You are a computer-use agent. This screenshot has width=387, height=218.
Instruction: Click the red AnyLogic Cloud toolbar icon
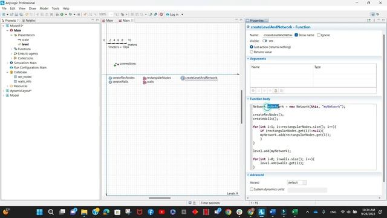tap(161, 15)
